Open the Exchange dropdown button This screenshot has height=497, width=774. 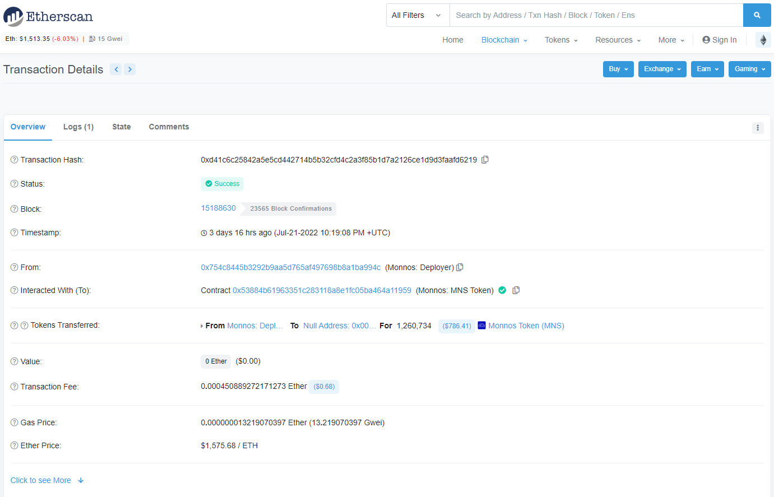pyautogui.click(x=662, y=69)
